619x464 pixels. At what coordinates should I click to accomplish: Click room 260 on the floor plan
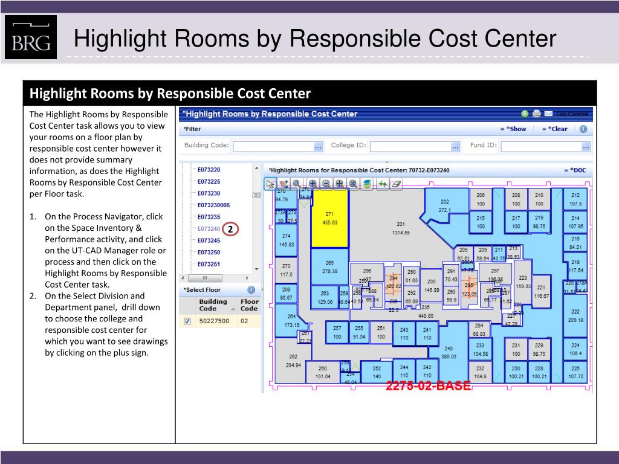click(323, 372)
